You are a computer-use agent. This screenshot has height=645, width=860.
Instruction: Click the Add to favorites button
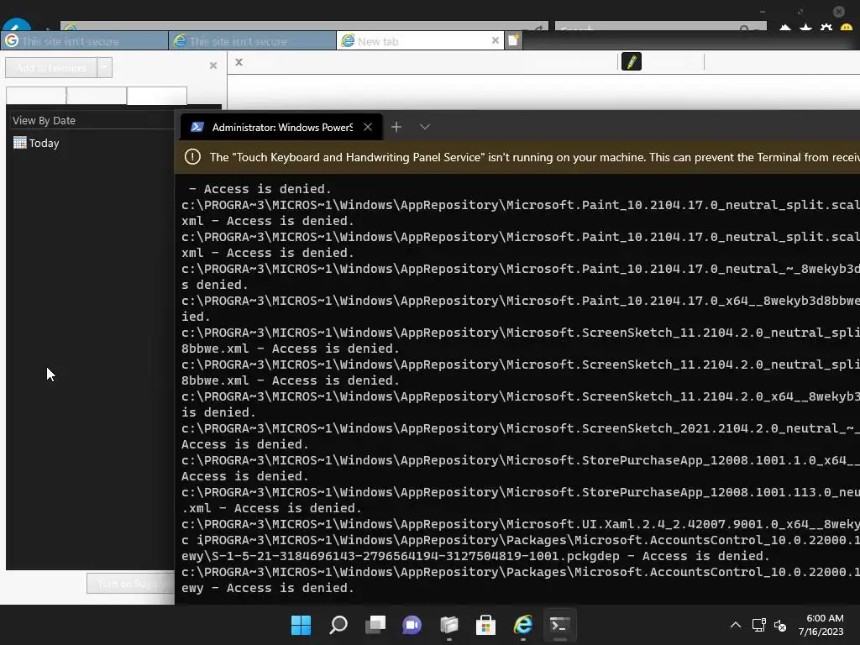click(x=51, y=67)
